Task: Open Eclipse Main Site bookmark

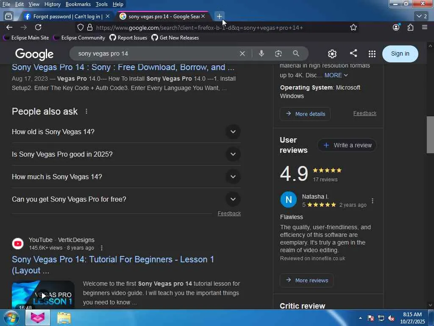Action: (x=26, y=38)
